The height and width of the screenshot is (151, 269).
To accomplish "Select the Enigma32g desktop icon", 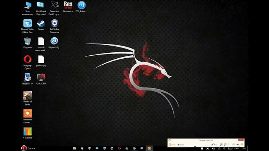I will point(55,41).
